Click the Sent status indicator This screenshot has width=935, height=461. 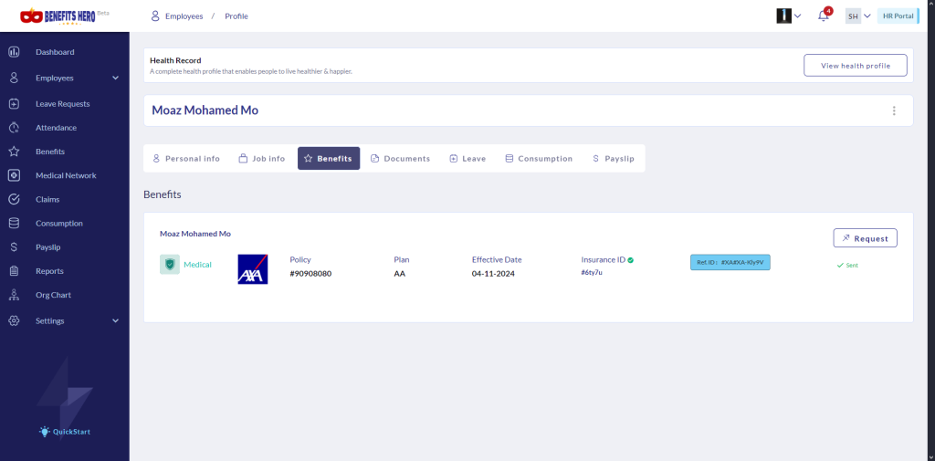847,265
